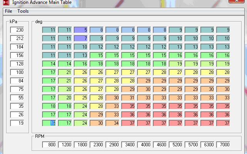Select the purple cell with value 5

point(81,30)
